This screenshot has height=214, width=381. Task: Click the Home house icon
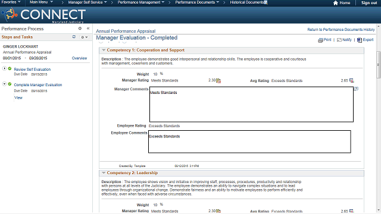tap(336, 3)
